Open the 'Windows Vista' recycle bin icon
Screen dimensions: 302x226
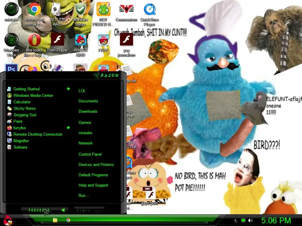[12, 45]
